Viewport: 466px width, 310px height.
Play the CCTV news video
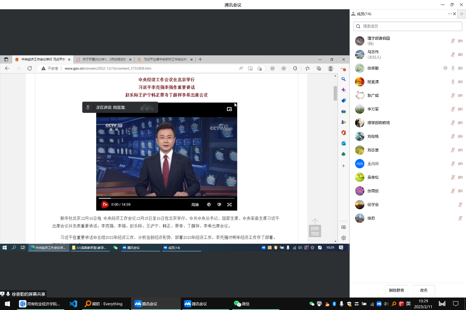pyautogui.click(x=105, y=204)
